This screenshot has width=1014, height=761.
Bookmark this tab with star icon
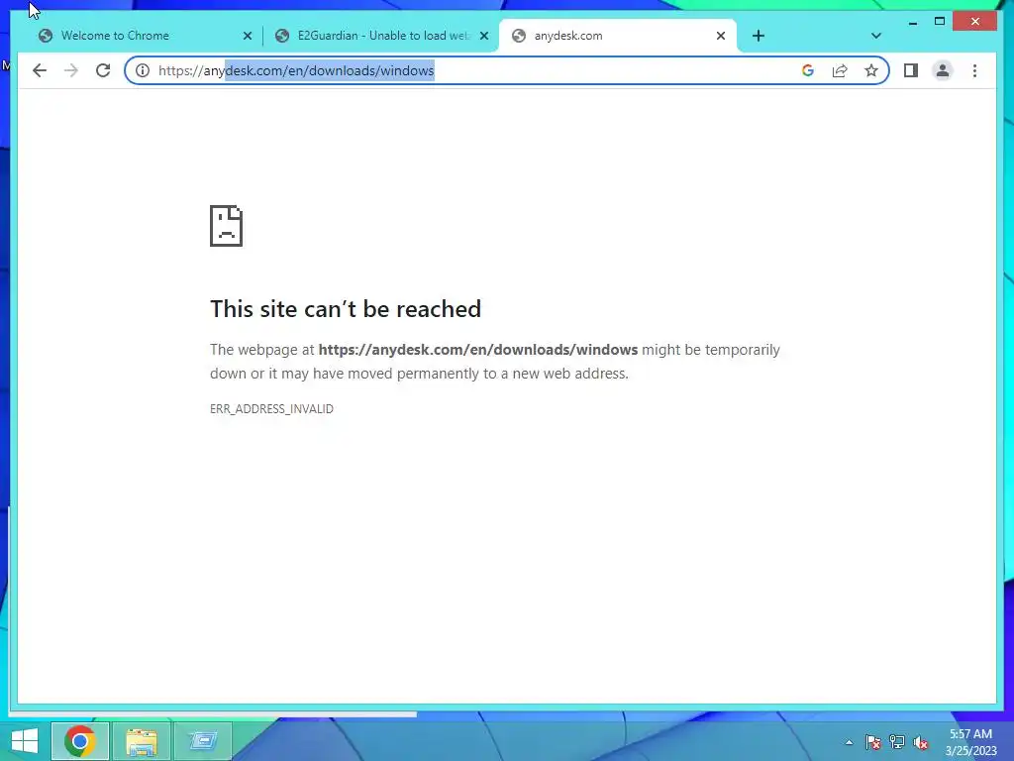point(871,70)
